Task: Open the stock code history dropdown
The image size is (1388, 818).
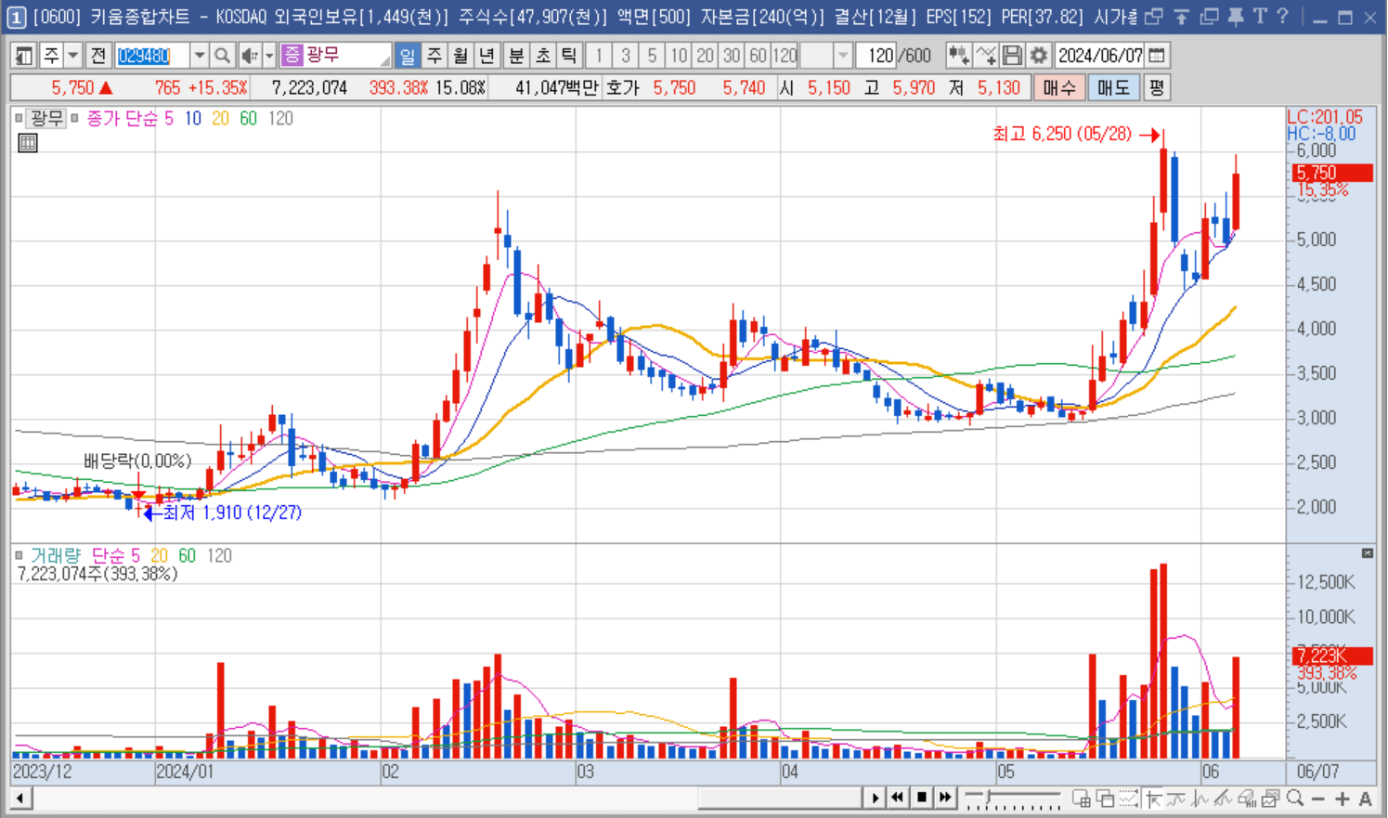Action: (199, 56)
